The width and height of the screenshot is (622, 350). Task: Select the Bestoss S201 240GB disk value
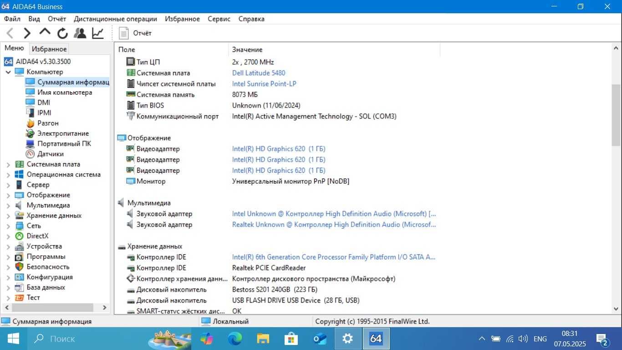pos(275,289)
